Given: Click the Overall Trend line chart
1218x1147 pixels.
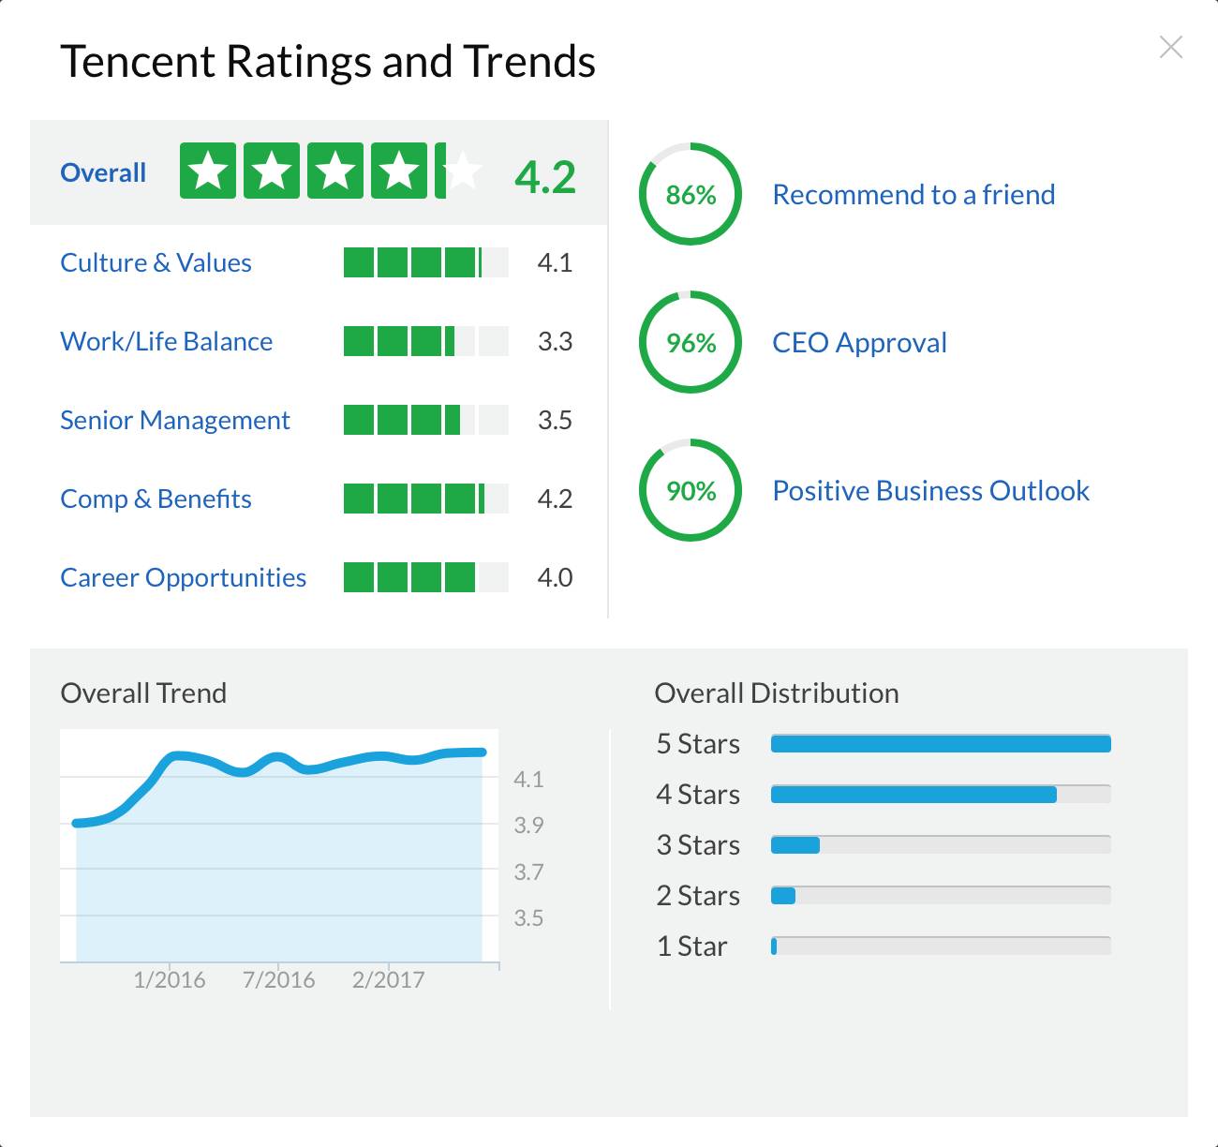Looking at the screenshot, I should pos(279,845).
